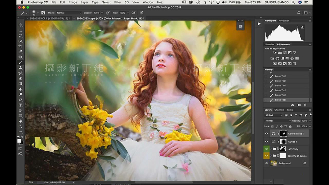Image resolution: width=329 pixels, height=185 pixels.
Task: Switch to the Channels tab
Action: [x=279, y=110]
